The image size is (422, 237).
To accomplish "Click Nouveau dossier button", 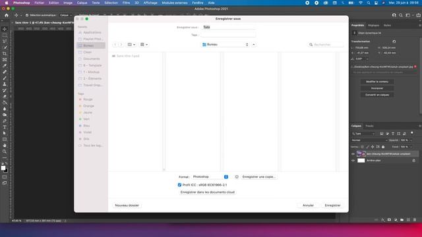I will pyautogui.click(x=127, y=205).
